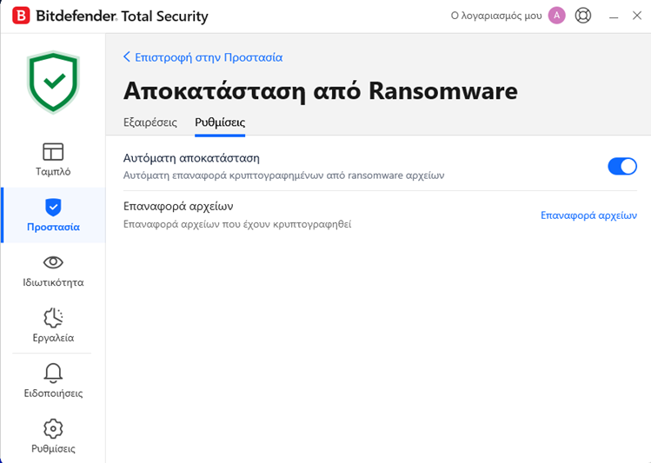Select the Ρυθμίσεις tab
This screenshot has width=651, height=463.
(220, 122)
